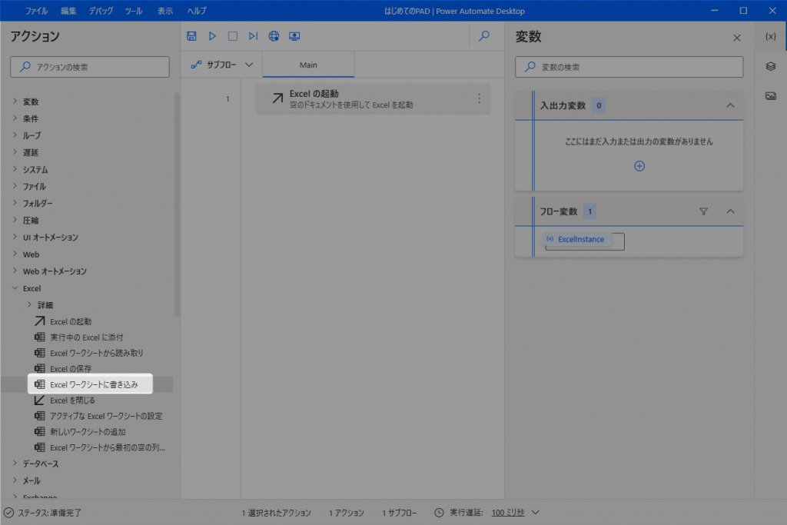Open more options on Excelの起動 action
The height and width of the screenshot is (525, 787).
pyautogui.click(x=480, y=99)
